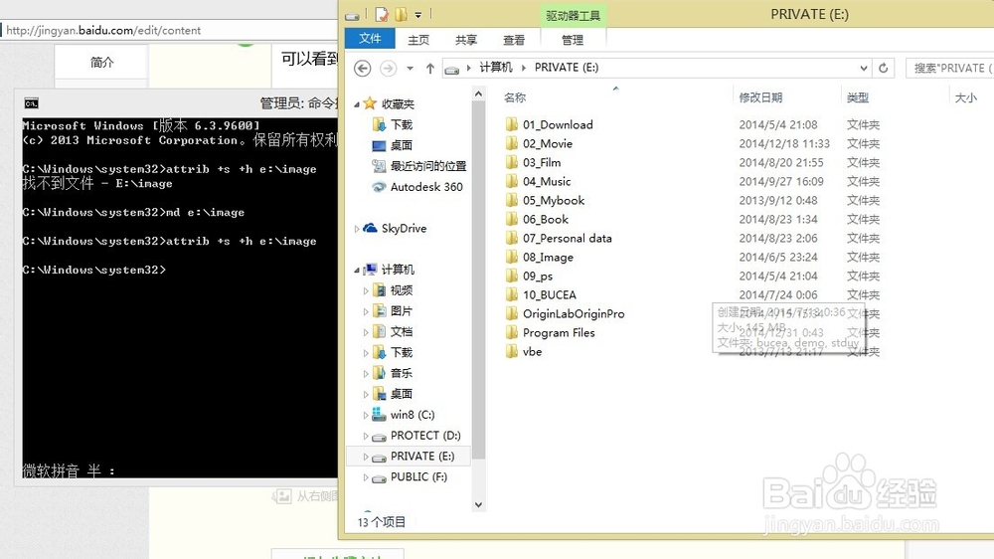
Task: Open the 管理 ribbon tab
Action: 573,40
